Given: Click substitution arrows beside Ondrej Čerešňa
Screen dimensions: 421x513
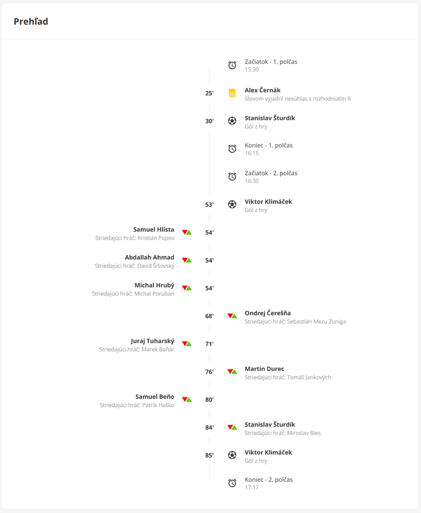Looking at the screenshot, I should point(232,316).
